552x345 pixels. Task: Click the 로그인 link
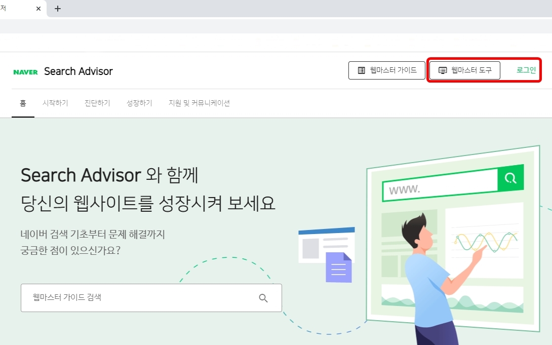526,70
